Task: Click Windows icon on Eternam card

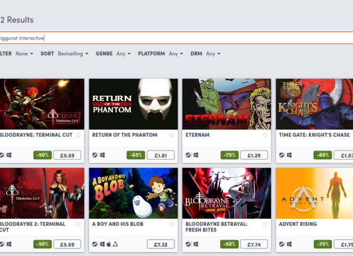Action: tap(195, 155)
